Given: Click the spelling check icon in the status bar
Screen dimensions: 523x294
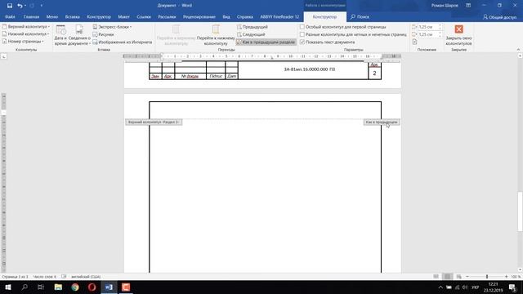Looking at the screenshot, I should coord(64,277).
